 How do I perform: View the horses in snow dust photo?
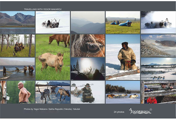coord(158,22)
